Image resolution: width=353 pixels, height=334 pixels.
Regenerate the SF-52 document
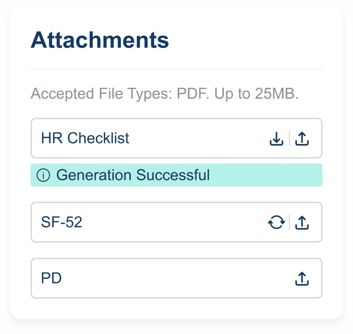pyautogui.click(x=277, y=222)
